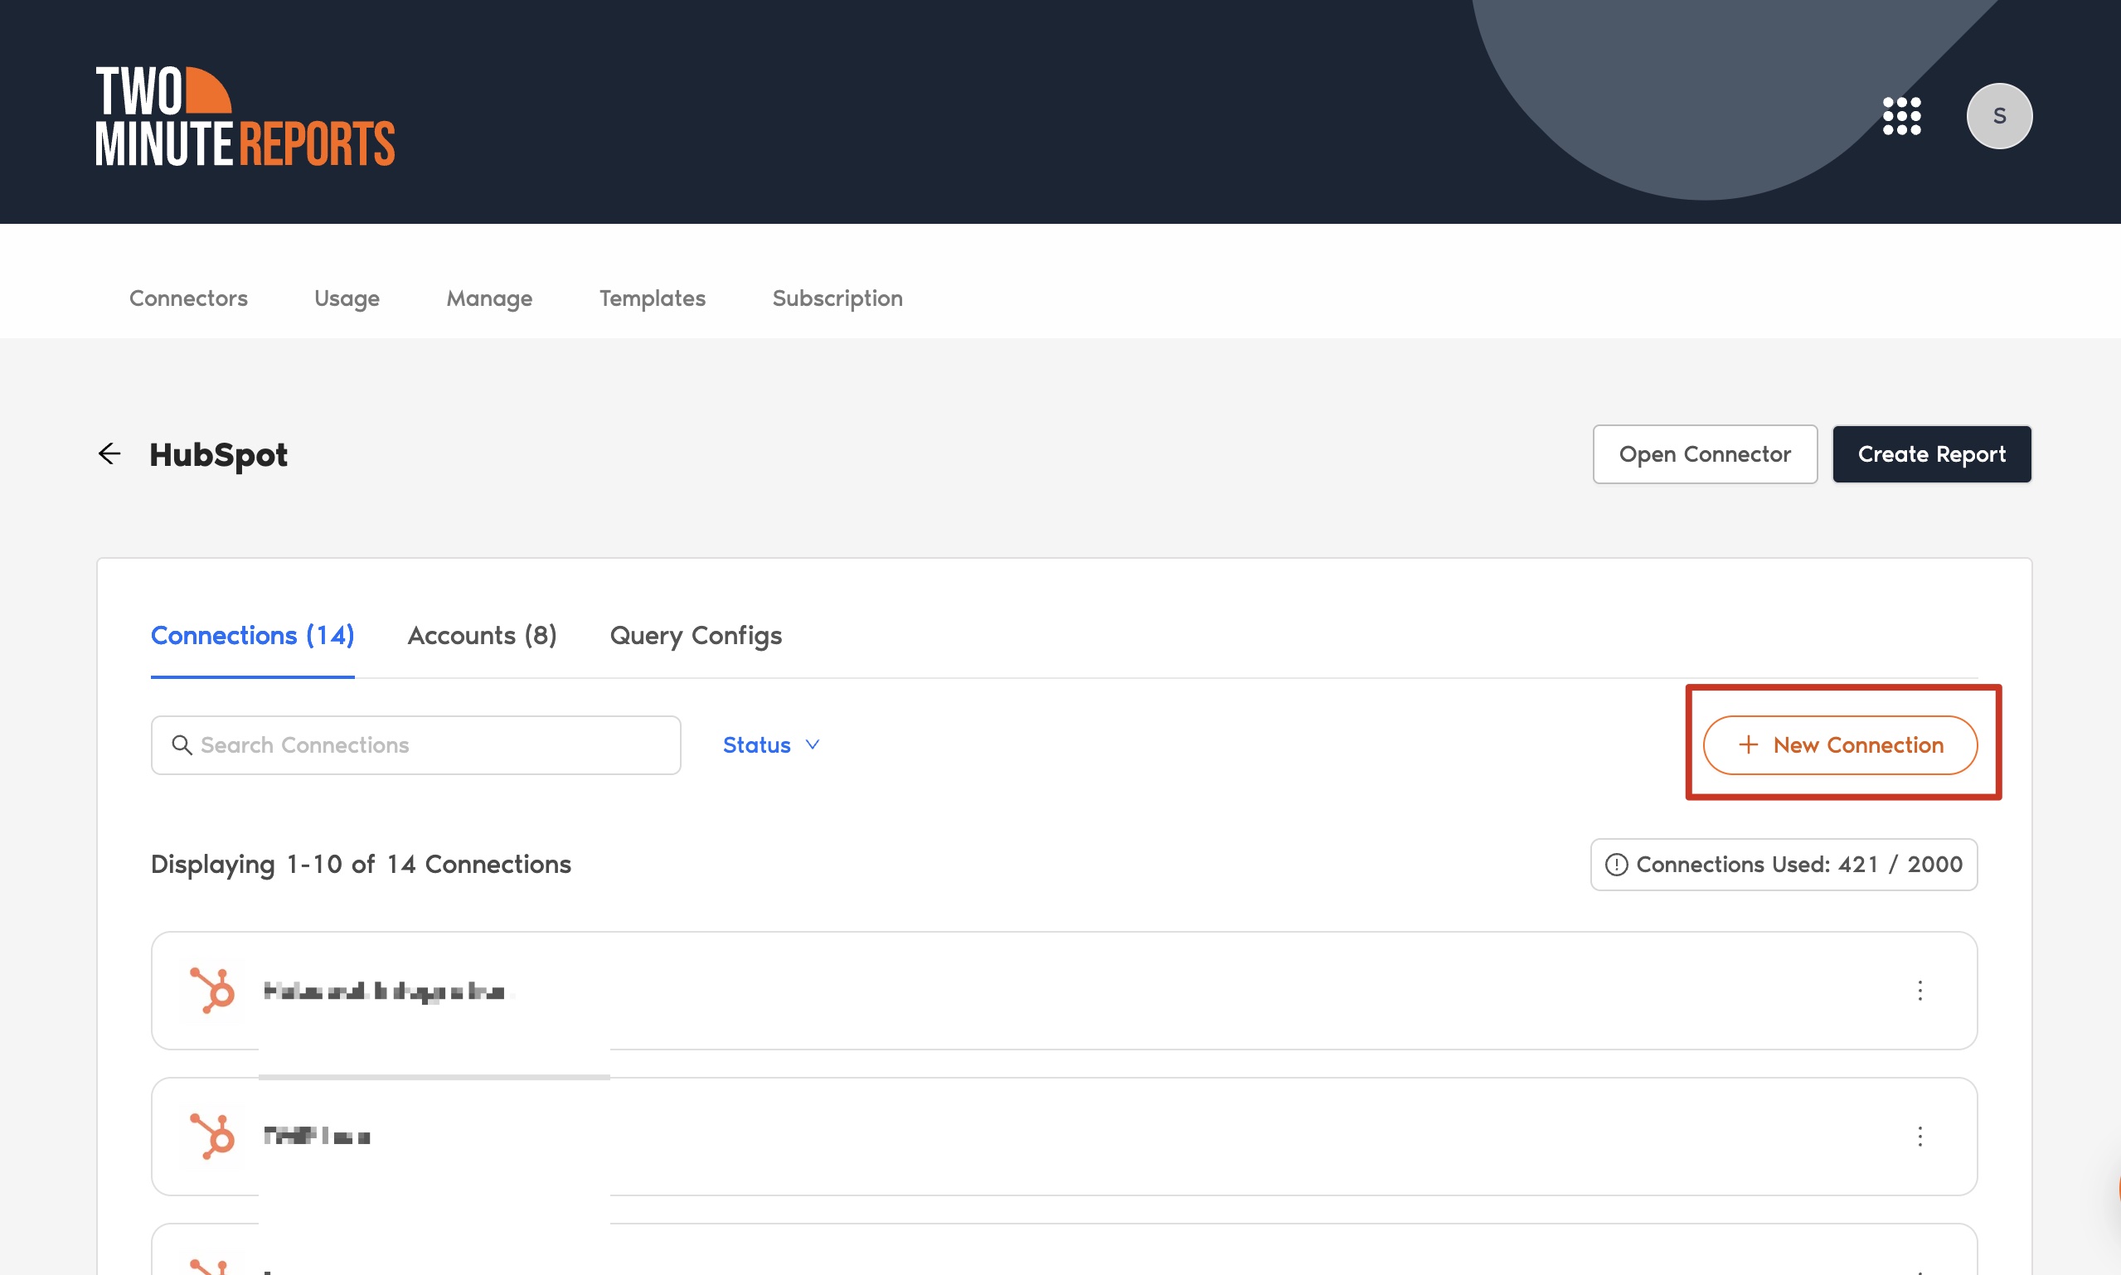This screenshot has width=2121, height=1275.
Task: Expand the Status filter dropdown
Action: pyautogui.click(x=770, y=745)
